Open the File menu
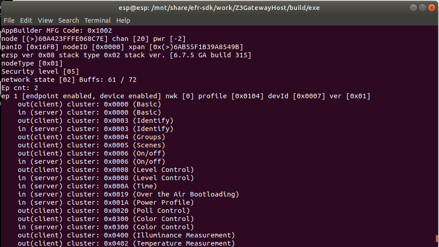Viewport: 439px width, 247px height. [9, 20]
